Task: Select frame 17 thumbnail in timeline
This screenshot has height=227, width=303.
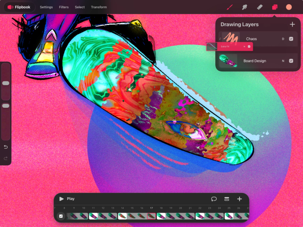Action: click(151, 216)
